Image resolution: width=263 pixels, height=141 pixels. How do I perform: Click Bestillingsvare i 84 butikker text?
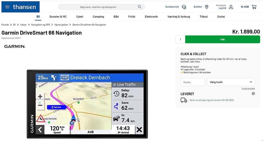click(197, 73)
